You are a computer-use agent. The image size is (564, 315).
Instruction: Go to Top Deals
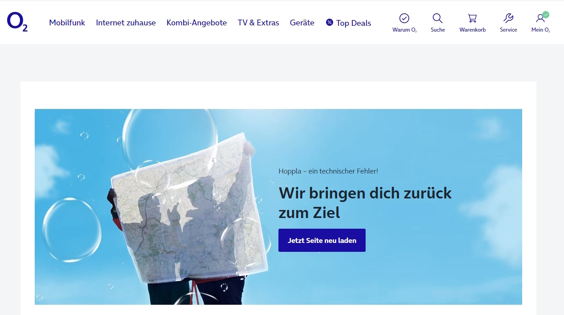tap(354, 23)
